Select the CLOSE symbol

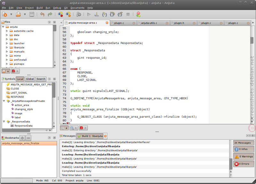(15, 89)
